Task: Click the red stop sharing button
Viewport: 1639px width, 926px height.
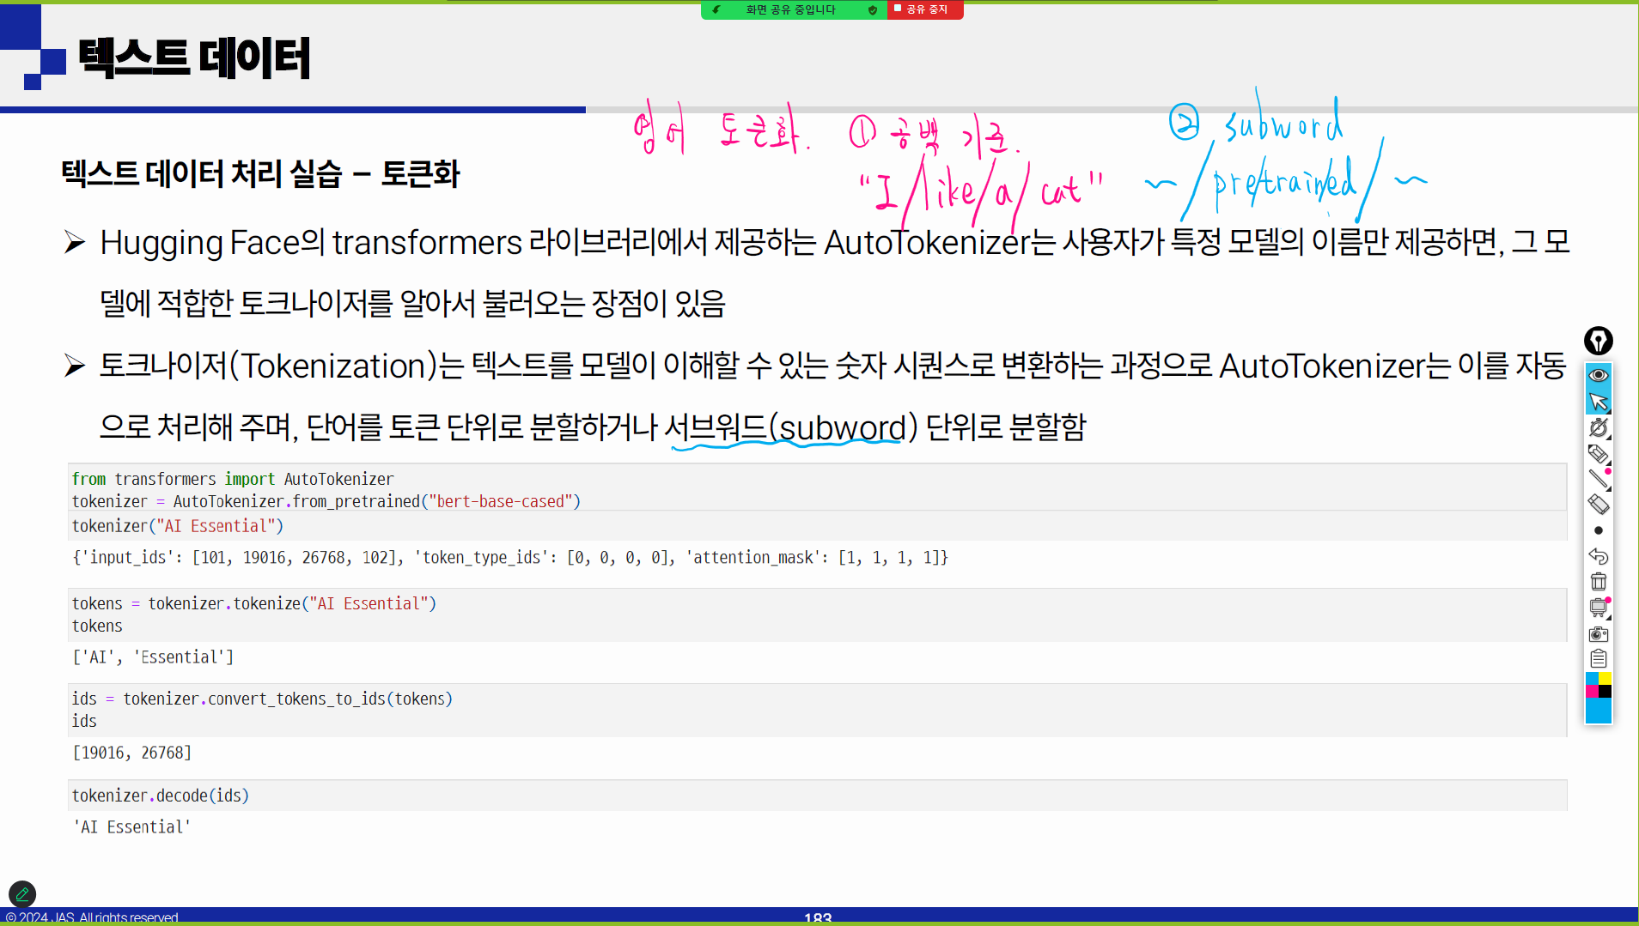Action: click(x=924, y=9)
